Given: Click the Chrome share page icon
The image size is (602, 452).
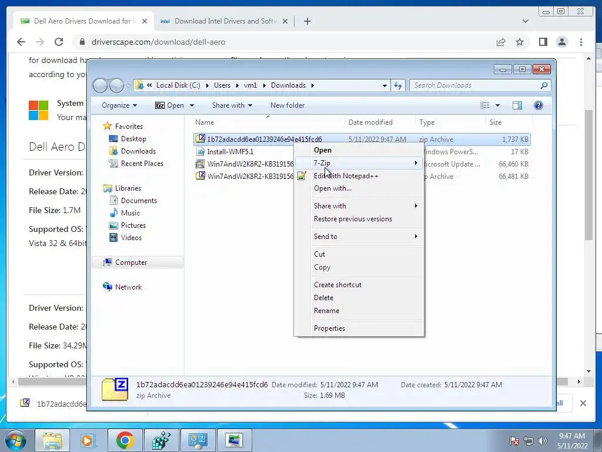Looking at the screenshot, I should (501, 42).
